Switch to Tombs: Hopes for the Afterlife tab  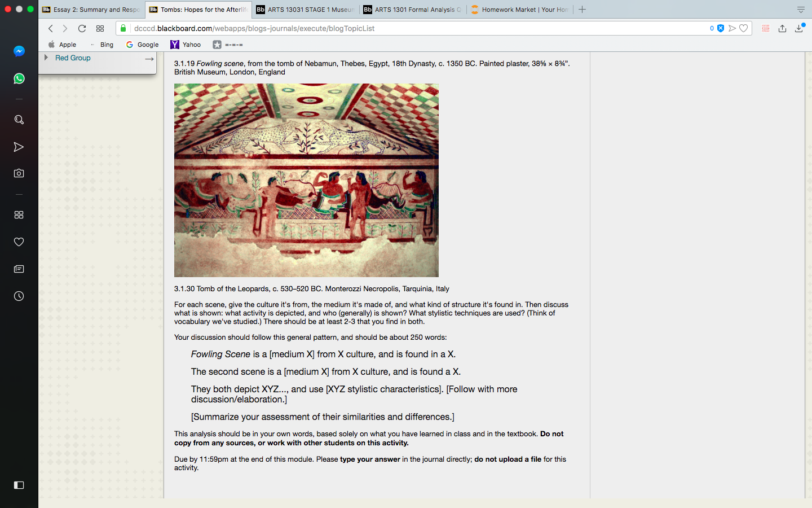click(x=198, y=10)
